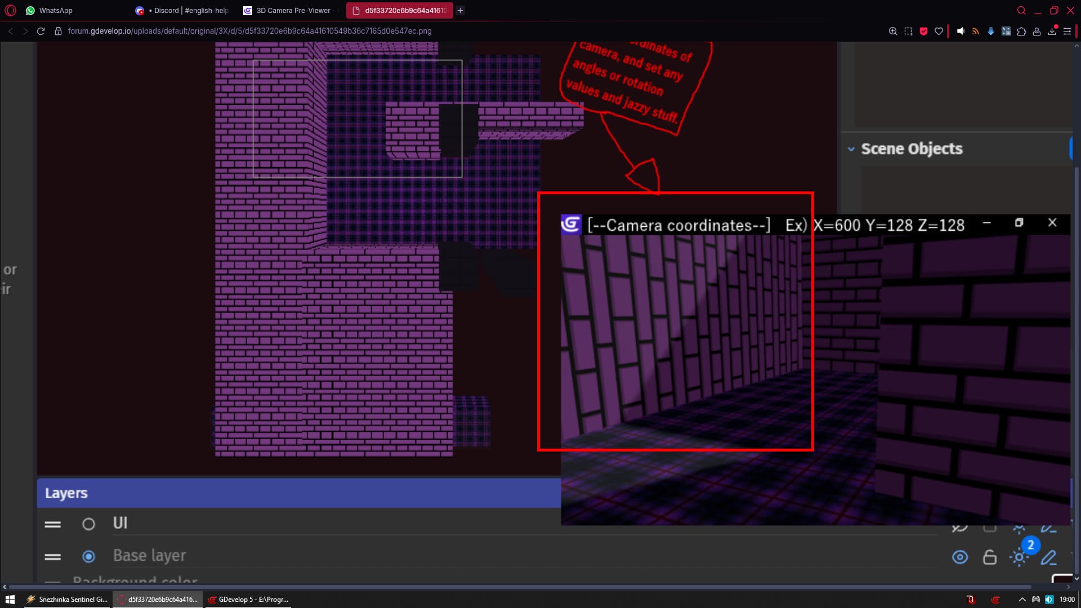Click the browser zoom magnifier icon

(x=893, y=32)
